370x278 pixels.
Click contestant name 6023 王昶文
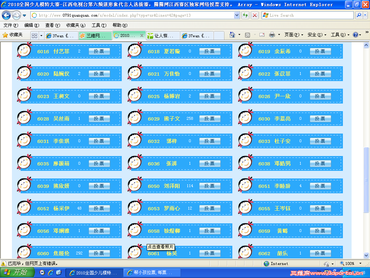click(x=61, y=96)
